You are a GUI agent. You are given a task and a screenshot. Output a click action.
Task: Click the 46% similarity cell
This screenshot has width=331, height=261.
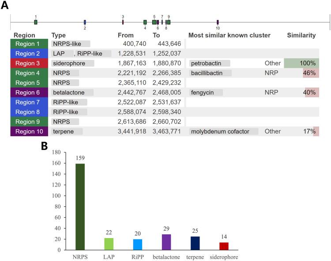coord(311,73)
